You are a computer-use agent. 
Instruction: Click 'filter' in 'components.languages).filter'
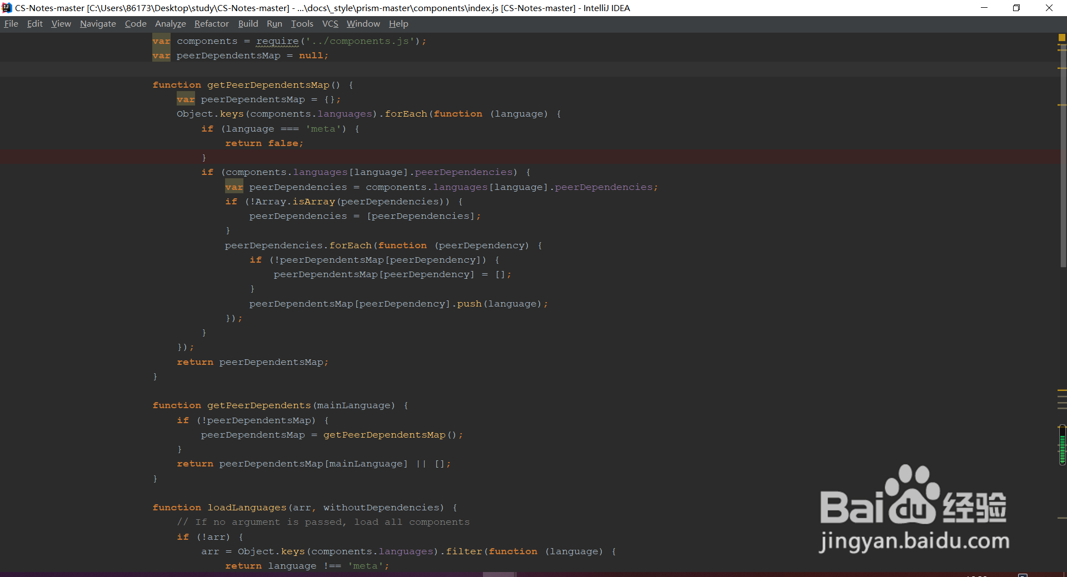(x=464, y=551)
